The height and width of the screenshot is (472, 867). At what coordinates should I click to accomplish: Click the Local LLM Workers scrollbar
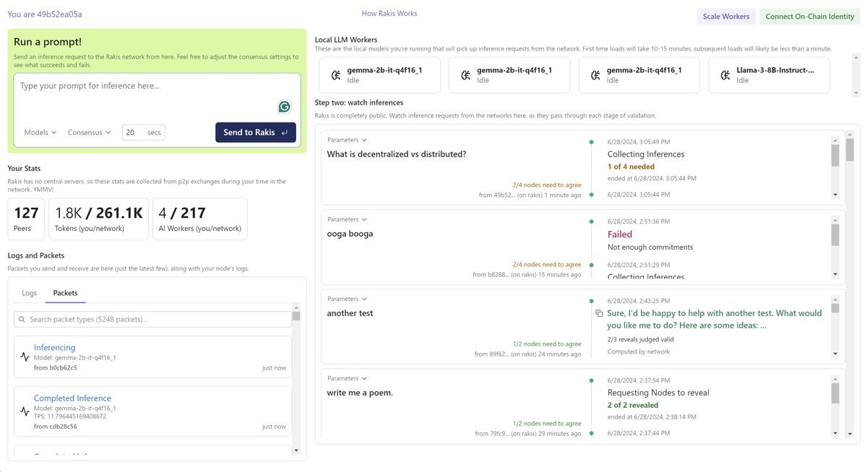click(856, 76)
